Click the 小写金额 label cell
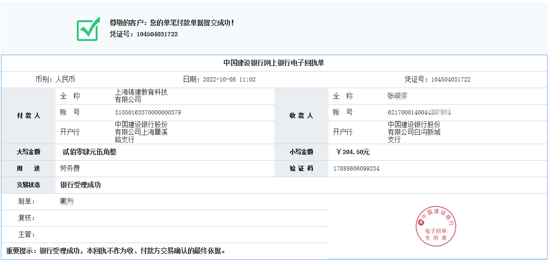The width and height of the screenshot is (550, 261). 301,152
